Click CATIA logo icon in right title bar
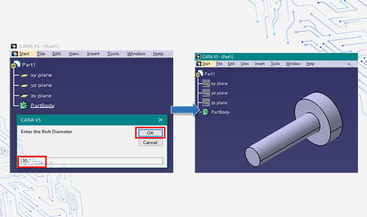367x217 pixels. [x=198, y=57]
